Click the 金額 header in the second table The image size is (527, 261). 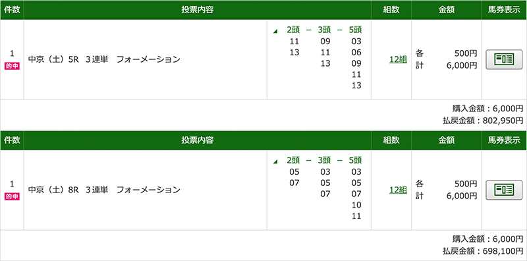[x=447, y=140]
